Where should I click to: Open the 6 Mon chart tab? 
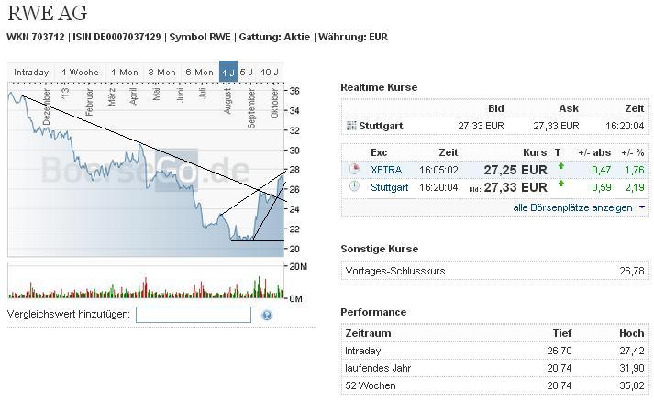click(x=199, y=73)
